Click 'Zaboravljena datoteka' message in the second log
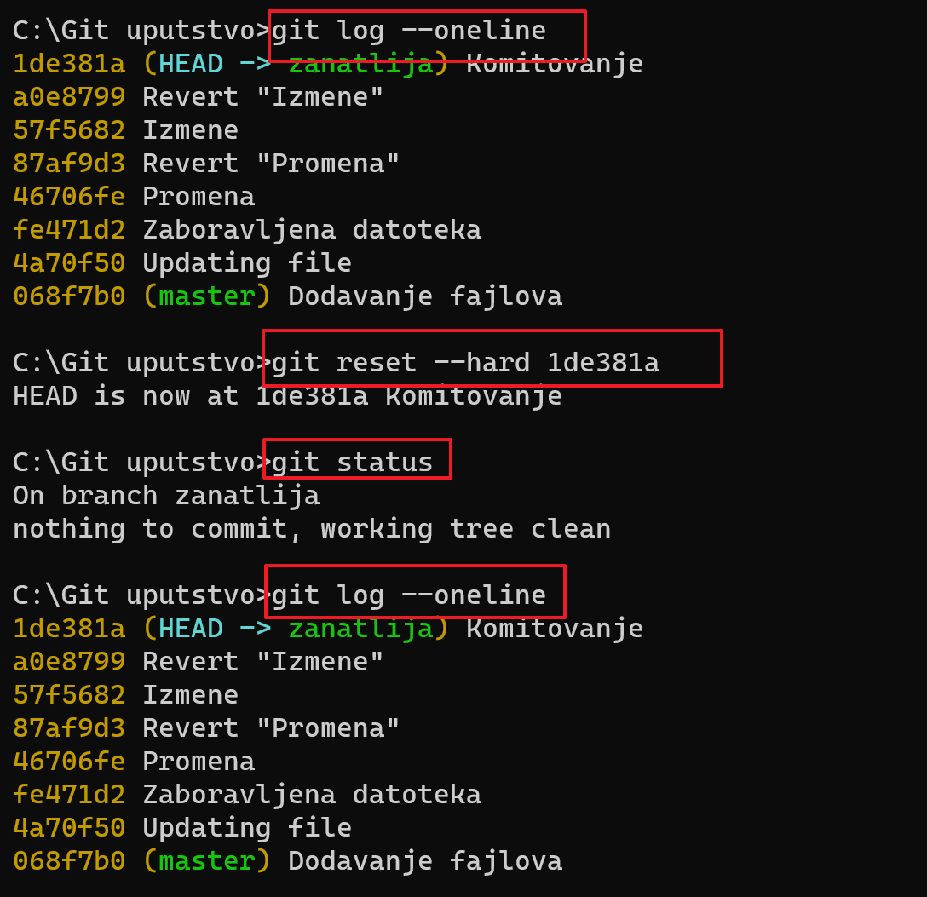927x897 pixels. [312, 795]
